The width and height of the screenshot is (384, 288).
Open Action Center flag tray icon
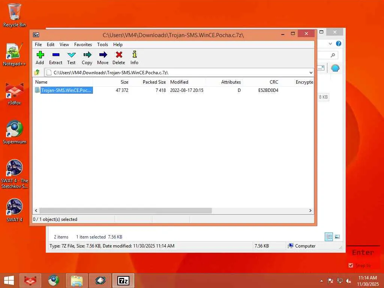(331, 281)
